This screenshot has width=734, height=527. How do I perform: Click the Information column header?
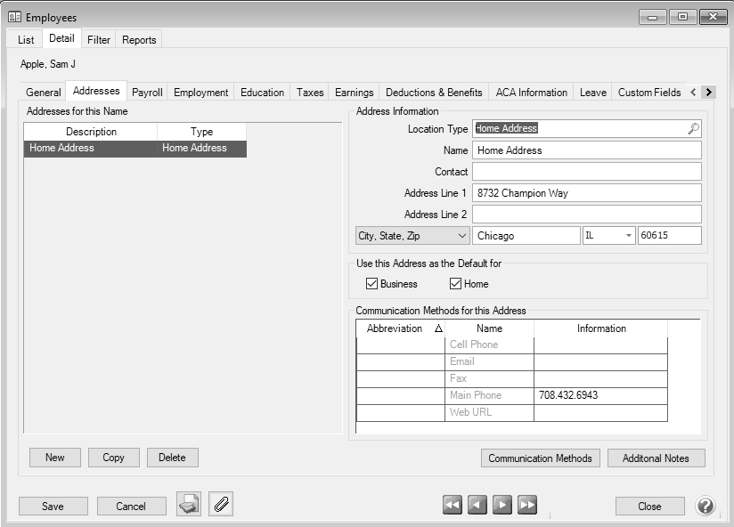601,328
